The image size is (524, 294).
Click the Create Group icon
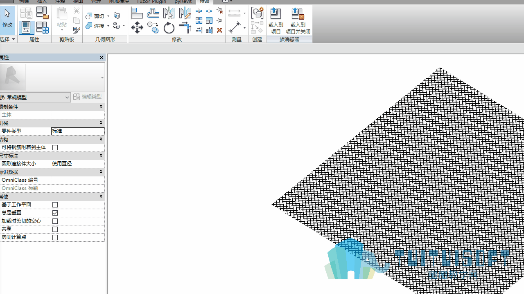[257, 13]
